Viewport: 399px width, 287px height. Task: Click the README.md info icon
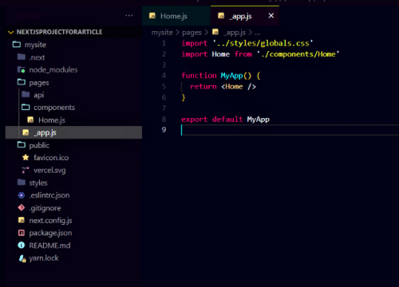coord(22,246)
